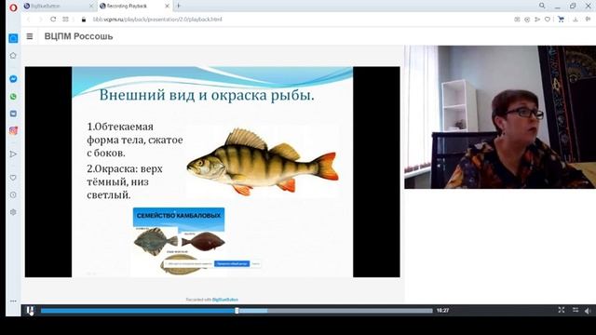
Task: Mute the playback volume
Action: point(588,311)
